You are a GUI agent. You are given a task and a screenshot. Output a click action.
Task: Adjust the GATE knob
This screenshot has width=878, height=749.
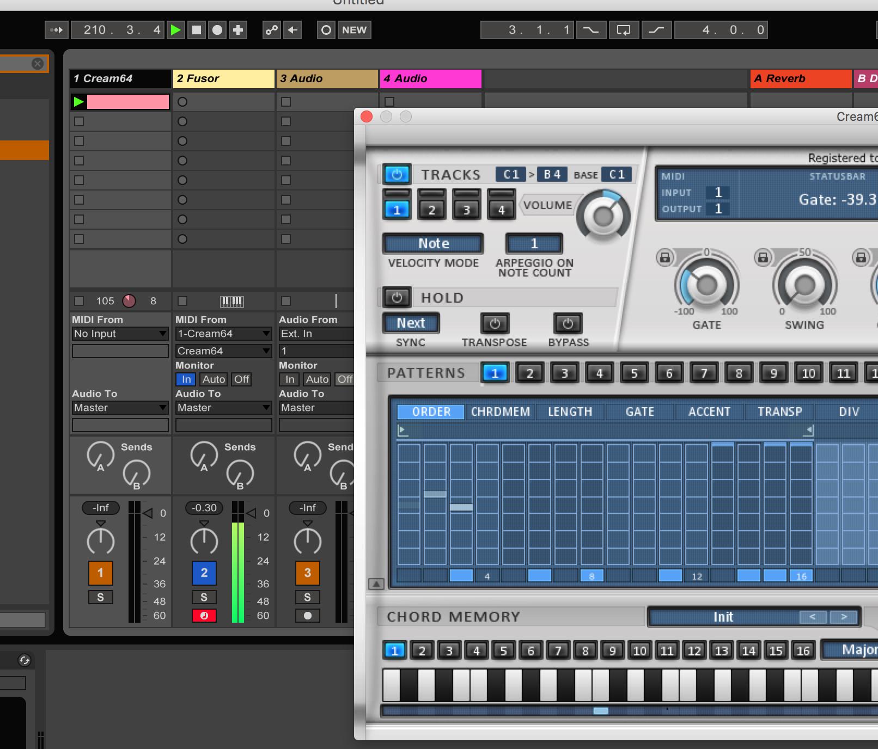tap(706, 284)
